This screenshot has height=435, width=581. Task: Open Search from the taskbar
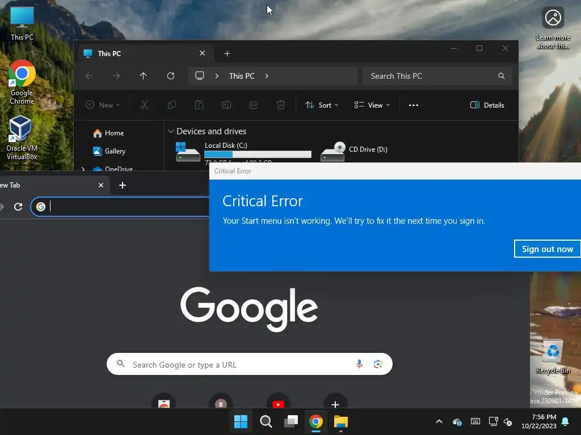[x=266, y=421]
